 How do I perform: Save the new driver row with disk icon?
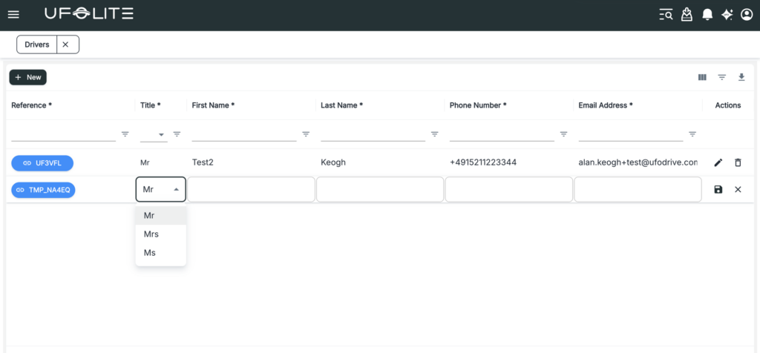[718, 190]
